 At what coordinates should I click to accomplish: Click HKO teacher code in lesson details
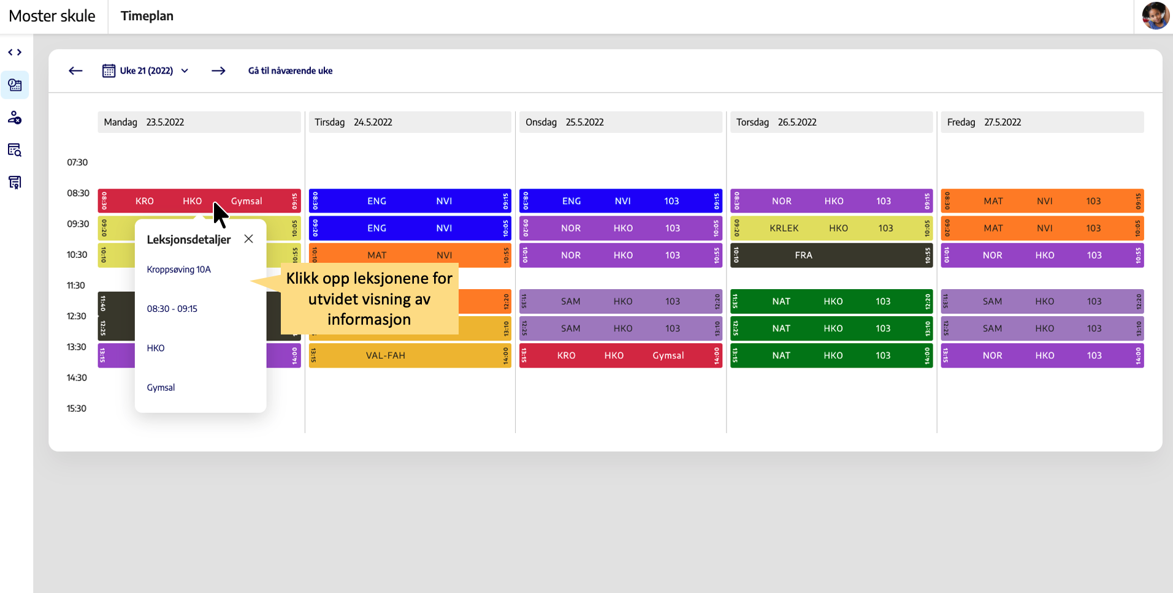pyautogui.click(x=156, y=348)
